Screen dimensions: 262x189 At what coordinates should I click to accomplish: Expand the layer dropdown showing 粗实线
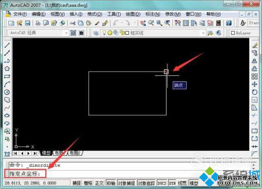[x=203, y=33]
